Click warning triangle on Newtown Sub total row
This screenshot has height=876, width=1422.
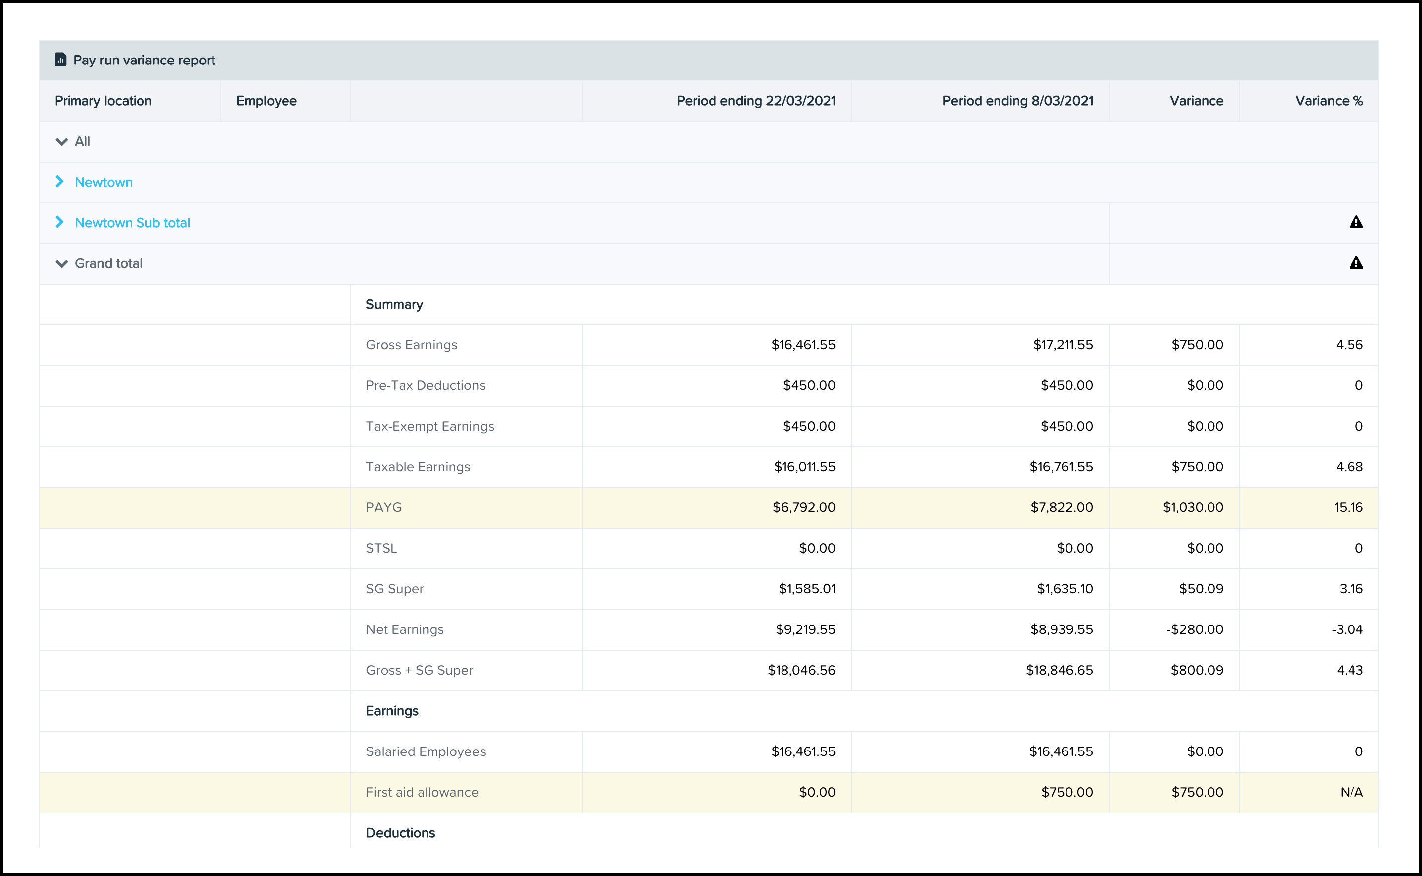pos(1355,223)
